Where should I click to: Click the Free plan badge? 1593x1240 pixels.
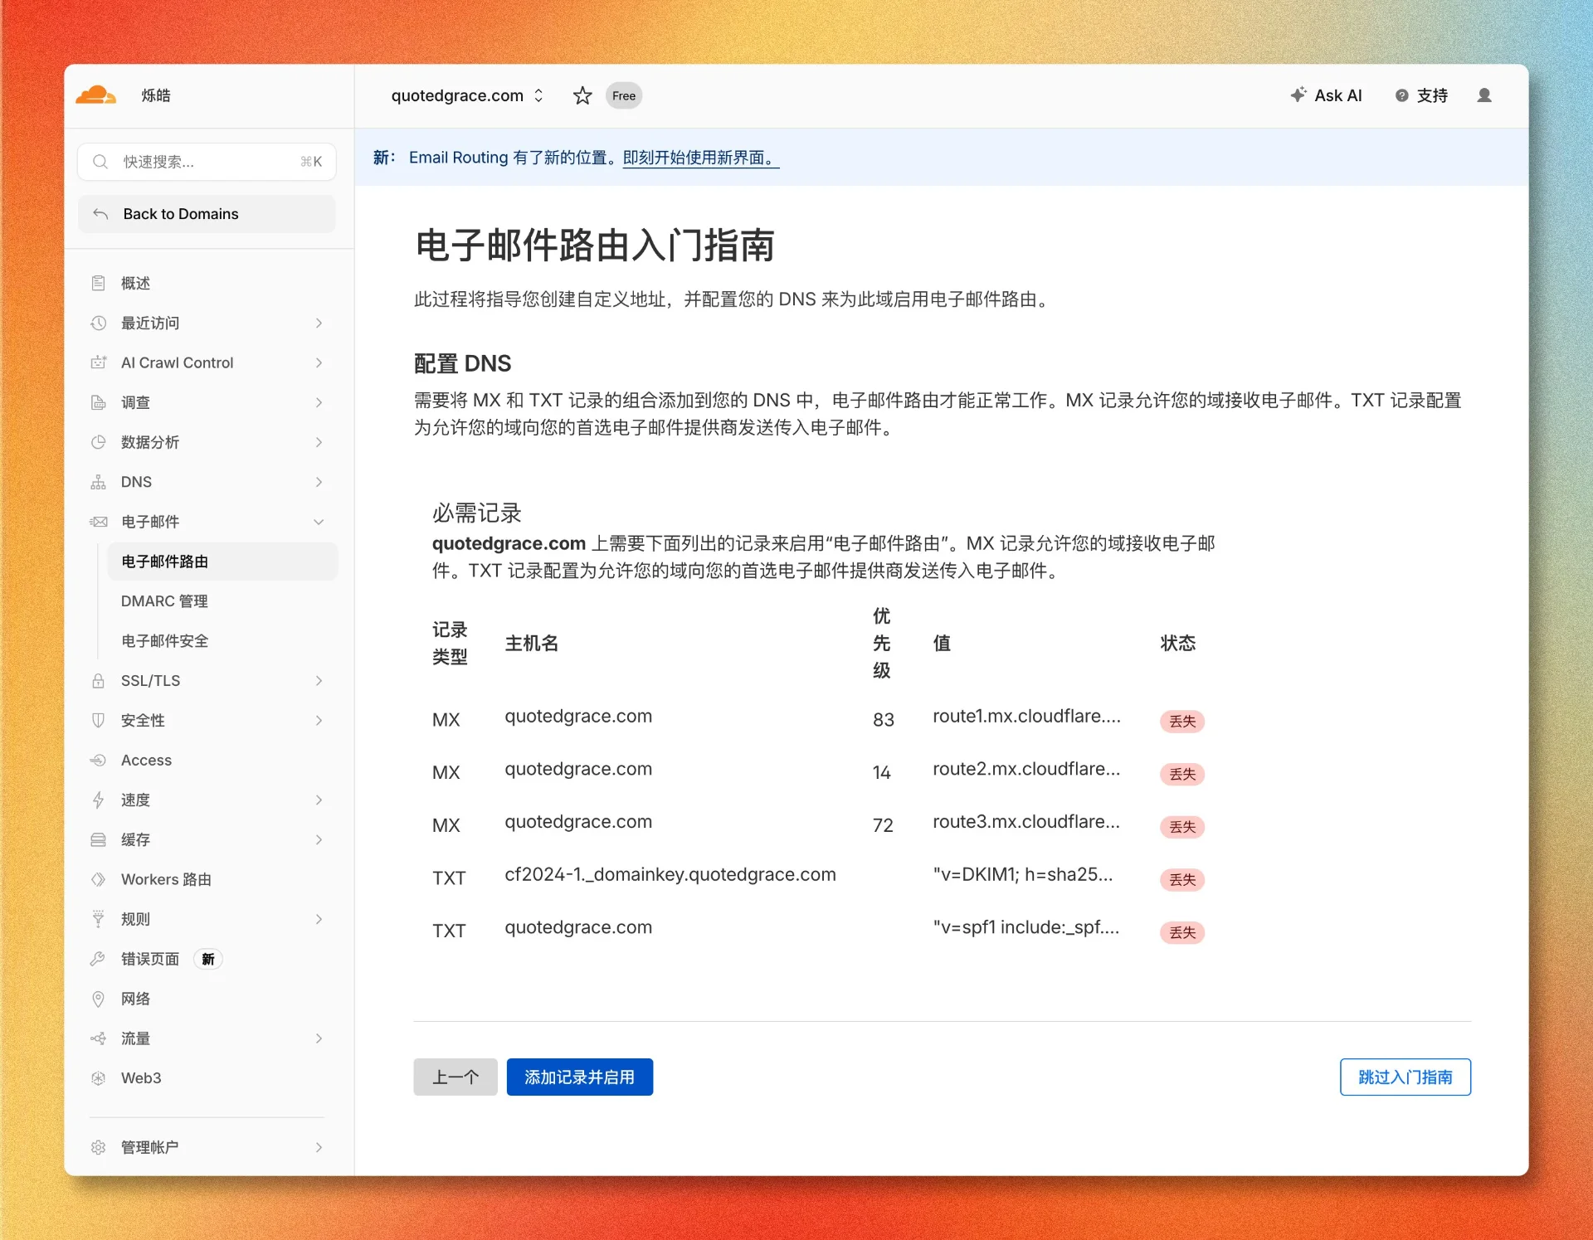pos(624,95)
